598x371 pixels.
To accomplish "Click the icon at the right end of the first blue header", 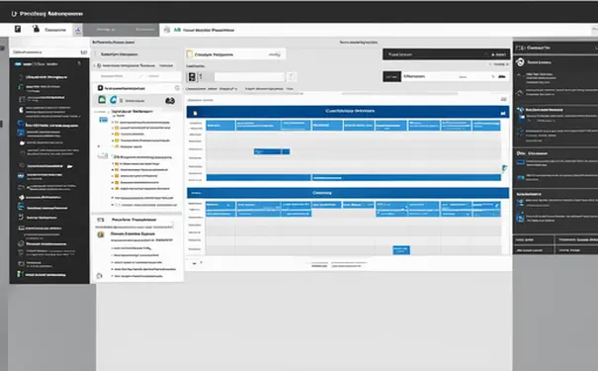I will coord(503,113).
